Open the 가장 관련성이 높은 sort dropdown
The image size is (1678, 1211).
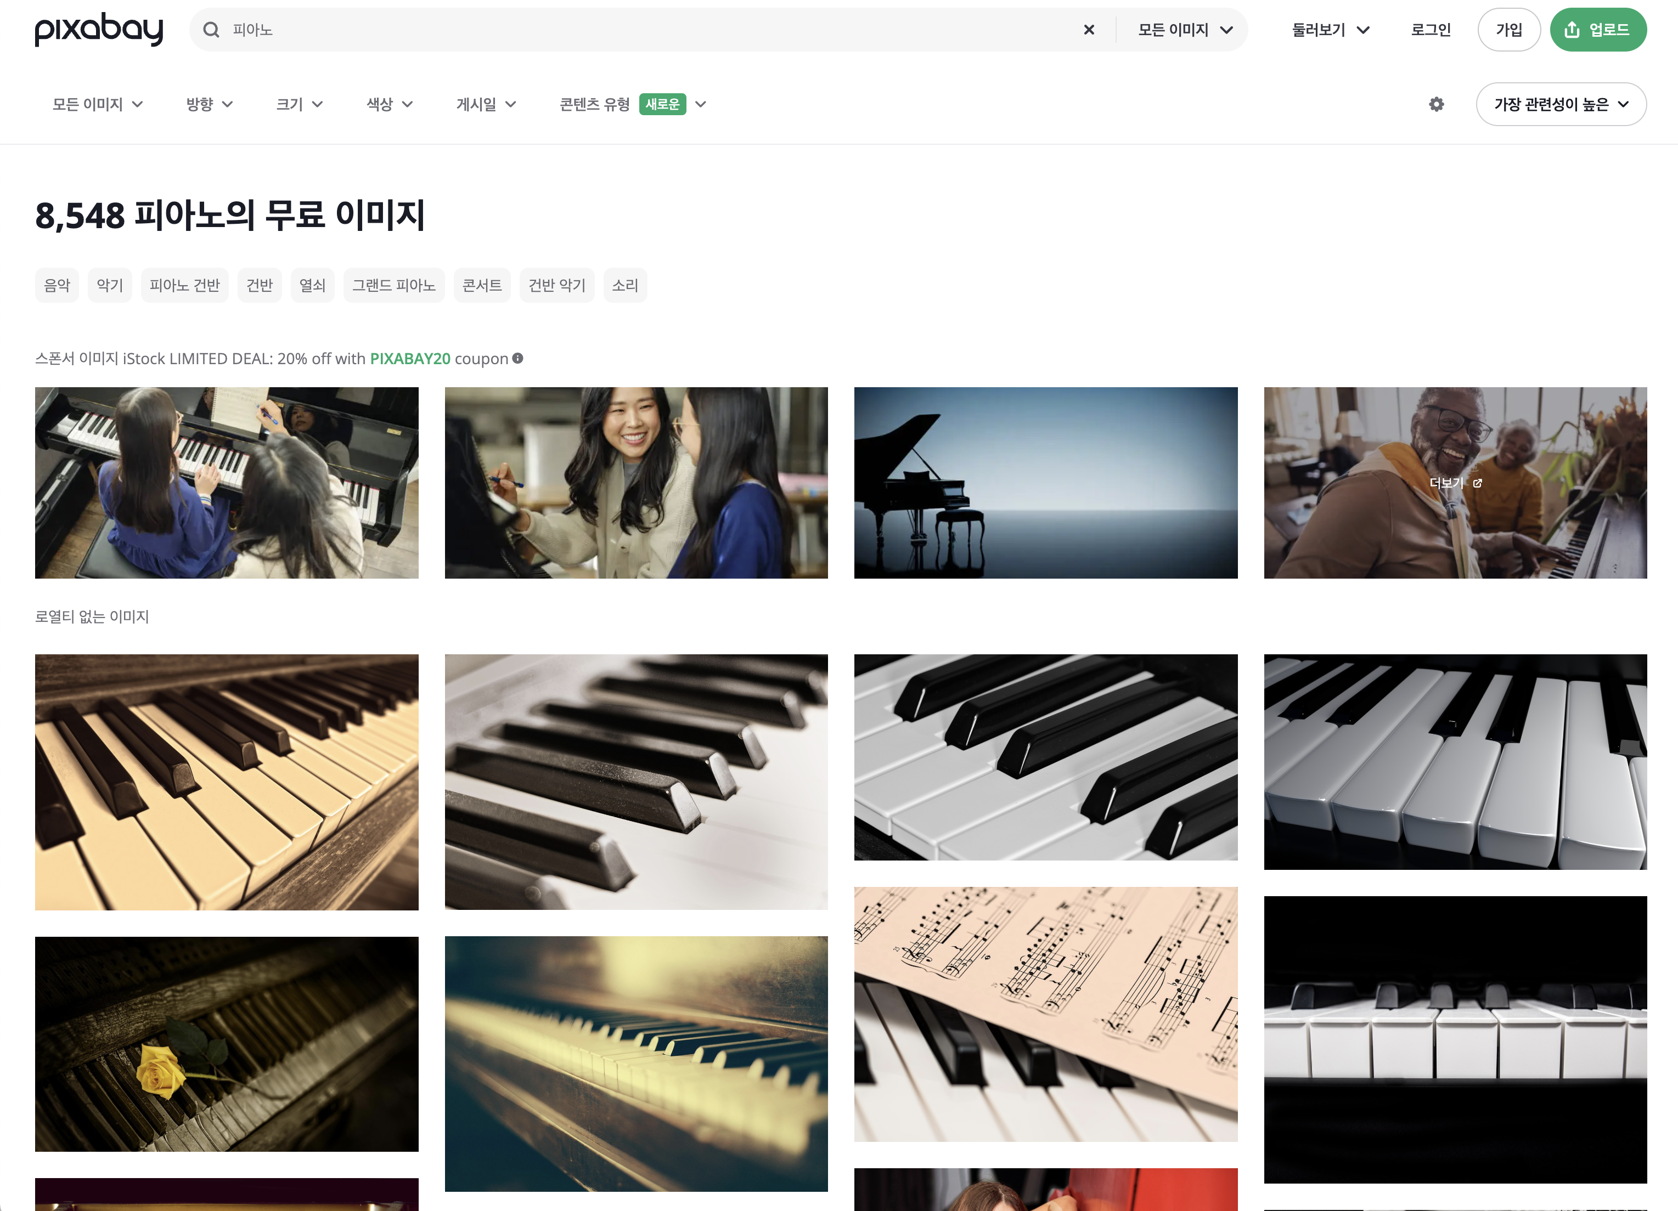point(1561,104)
